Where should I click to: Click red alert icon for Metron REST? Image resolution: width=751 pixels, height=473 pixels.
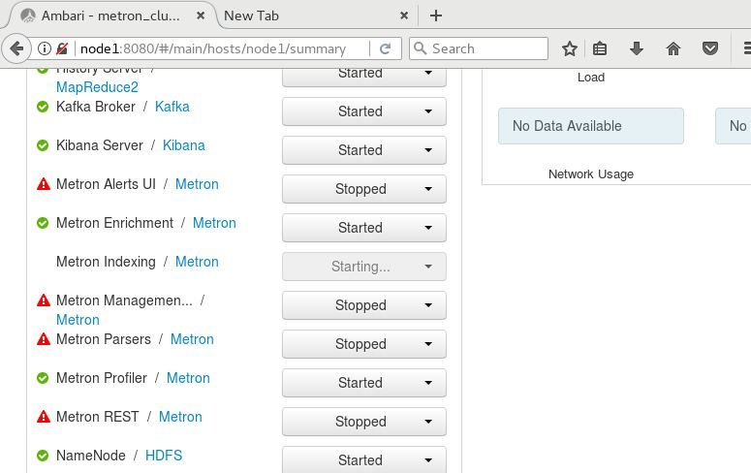(x=43, y=417)
